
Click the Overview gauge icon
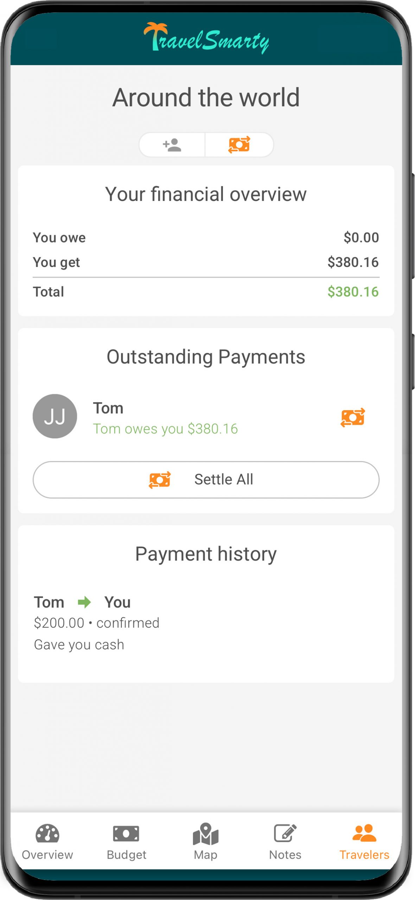pos(47,834)
